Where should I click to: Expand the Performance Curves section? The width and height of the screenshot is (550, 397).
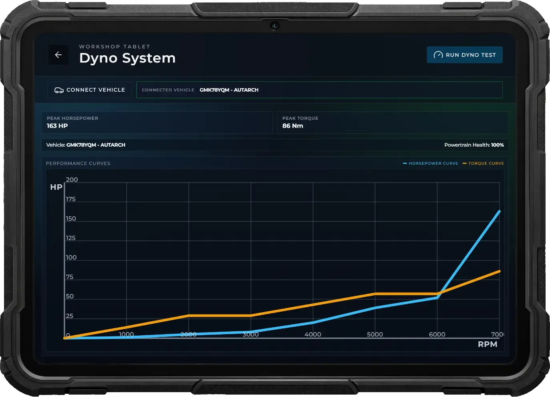[78, 163]
